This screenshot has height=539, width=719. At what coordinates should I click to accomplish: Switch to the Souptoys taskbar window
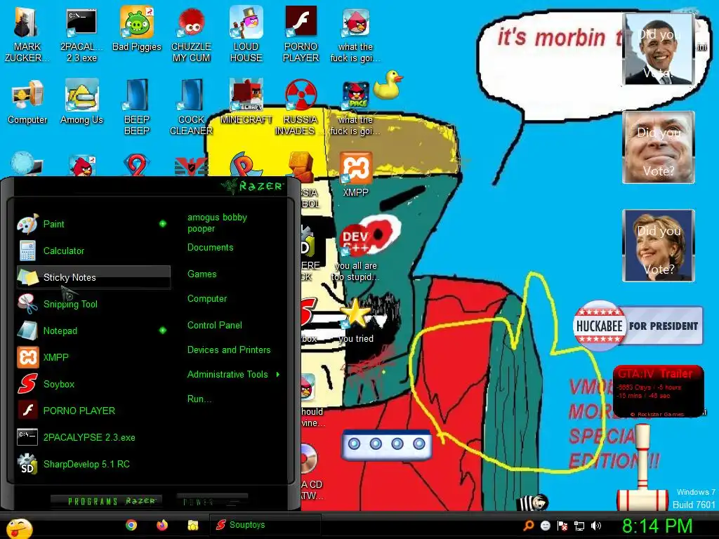pyautogui.click(x=265, y=525)
